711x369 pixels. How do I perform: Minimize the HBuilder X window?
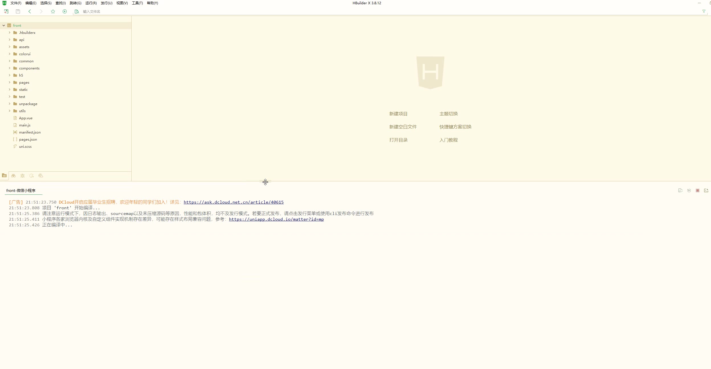coord(699,3)
